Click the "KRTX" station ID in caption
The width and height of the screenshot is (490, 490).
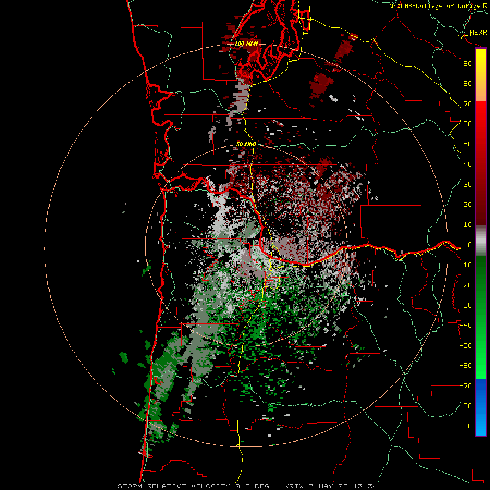pos(295,486)
